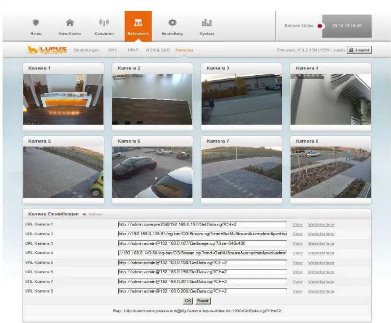The width and height of the screenshot is (391, 323).
Task: Open Webinterface link for URL Kamera 6
Action: (321, 272)
